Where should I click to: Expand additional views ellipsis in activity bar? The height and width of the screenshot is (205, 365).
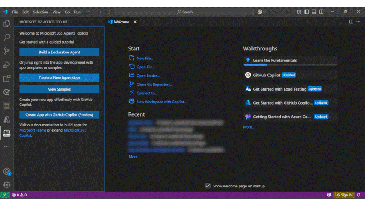(x=7, y=147)
